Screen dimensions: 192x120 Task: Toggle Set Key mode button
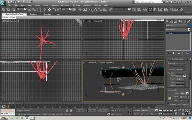[x=136, y=114]
